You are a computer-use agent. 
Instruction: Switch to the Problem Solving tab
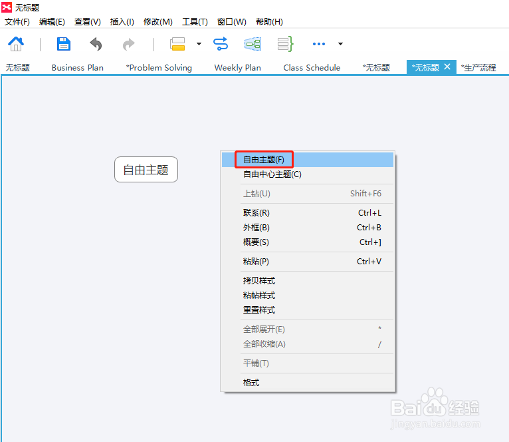(x=159, y=68)
